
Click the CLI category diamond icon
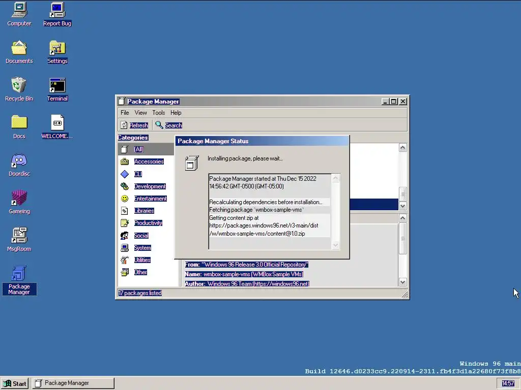tap(125, 174)
